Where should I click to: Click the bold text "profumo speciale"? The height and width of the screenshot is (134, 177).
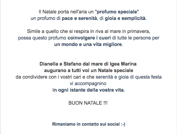tap(117, 12)
